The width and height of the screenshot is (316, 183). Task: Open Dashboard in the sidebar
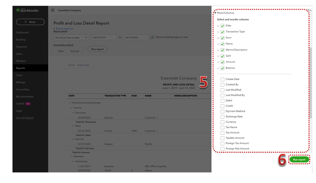[22, 32]
